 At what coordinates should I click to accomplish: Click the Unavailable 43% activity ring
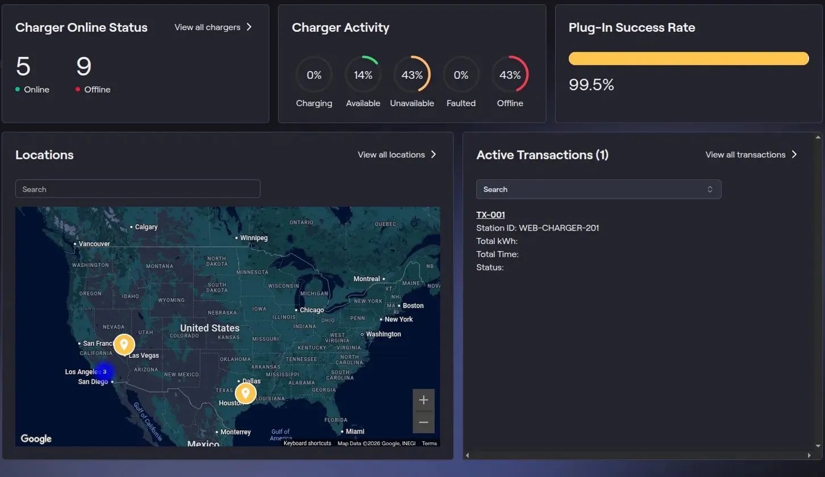(x=412, y=75)
